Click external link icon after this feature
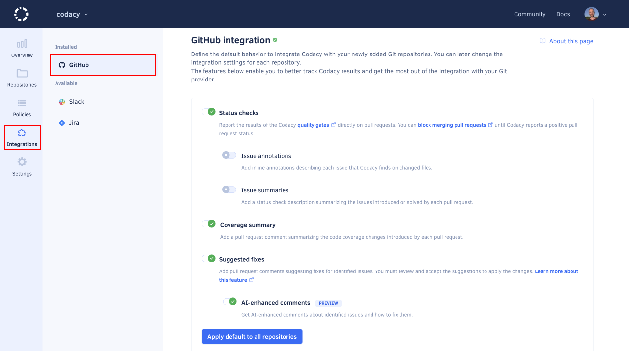This screenshot has height=351, width=629. pos(252,280)
